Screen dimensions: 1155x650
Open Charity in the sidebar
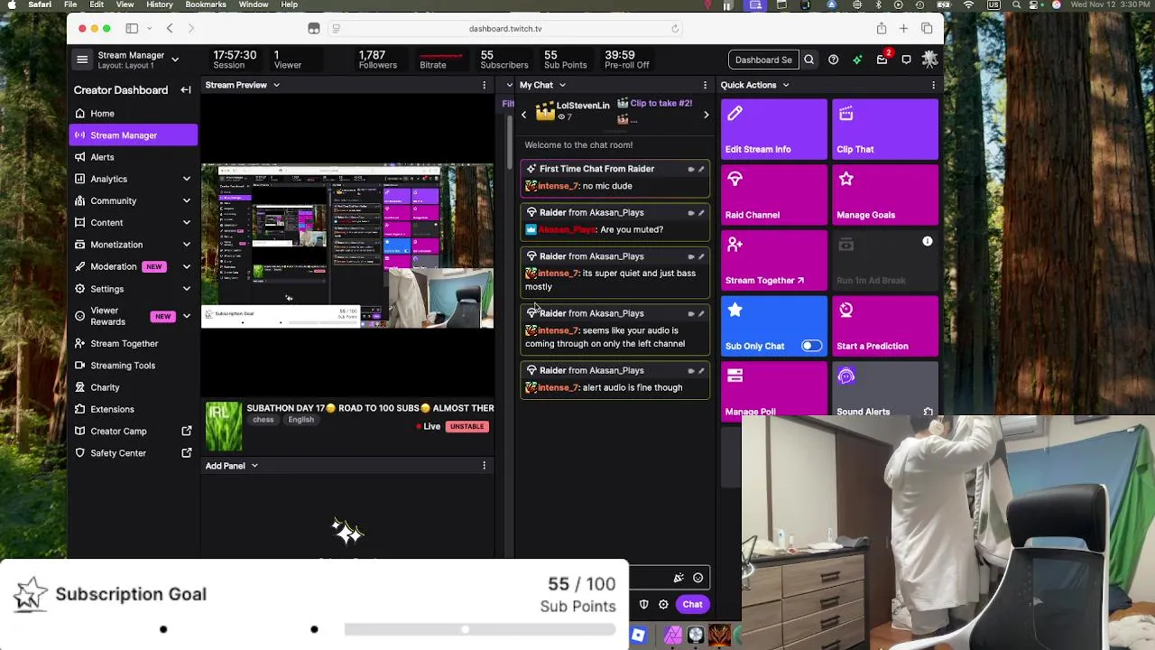coord(134,387)
